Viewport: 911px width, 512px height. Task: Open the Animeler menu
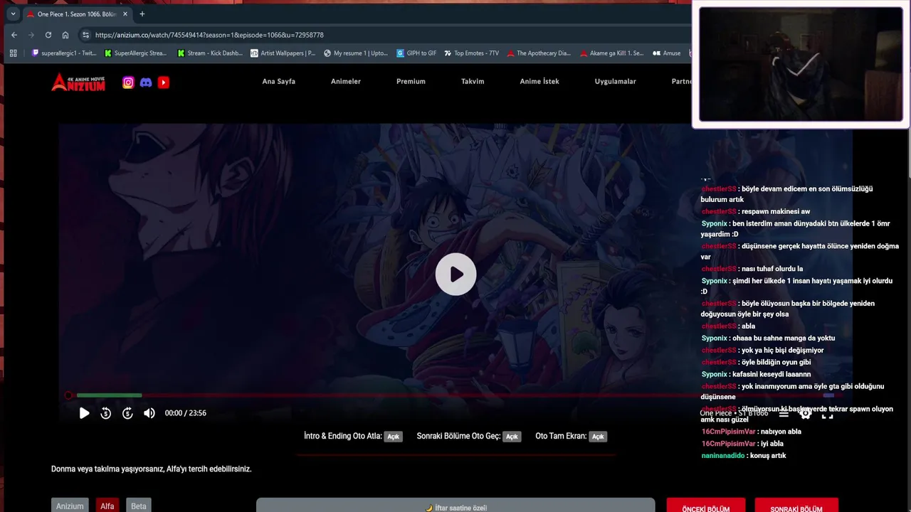tap(346, 82)
